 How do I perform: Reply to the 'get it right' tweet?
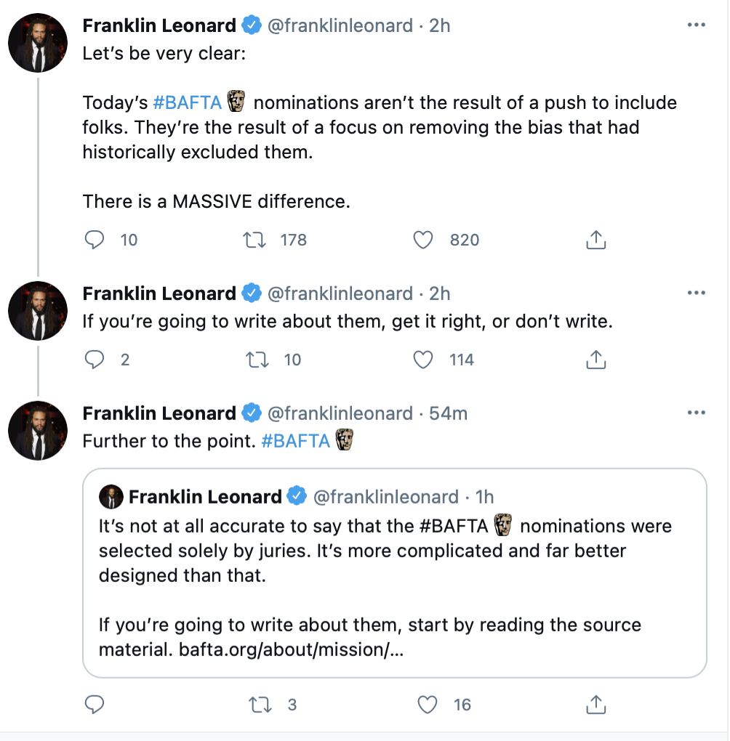click(95, 359)
